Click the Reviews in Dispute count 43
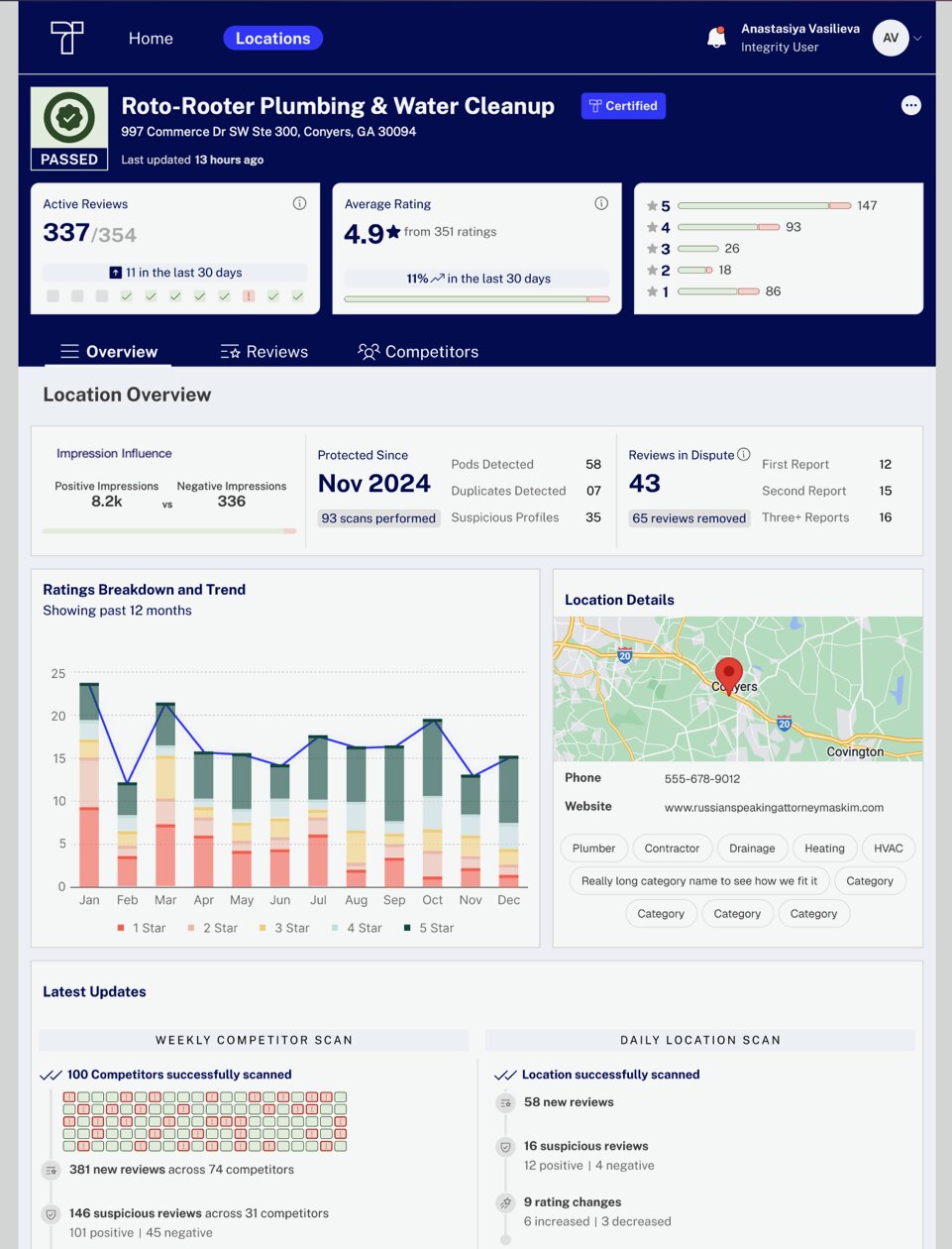The width and height of the screenshot is (952, 1249). coord(645,484)
